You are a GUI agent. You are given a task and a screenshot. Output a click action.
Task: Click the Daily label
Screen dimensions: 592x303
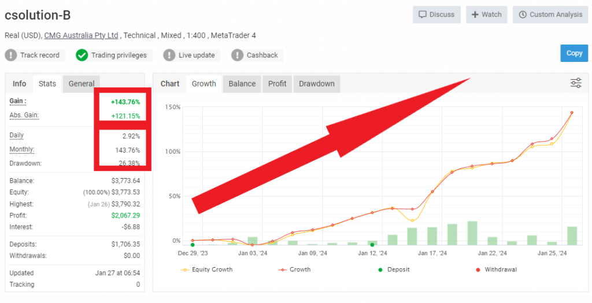pos(17,135)
